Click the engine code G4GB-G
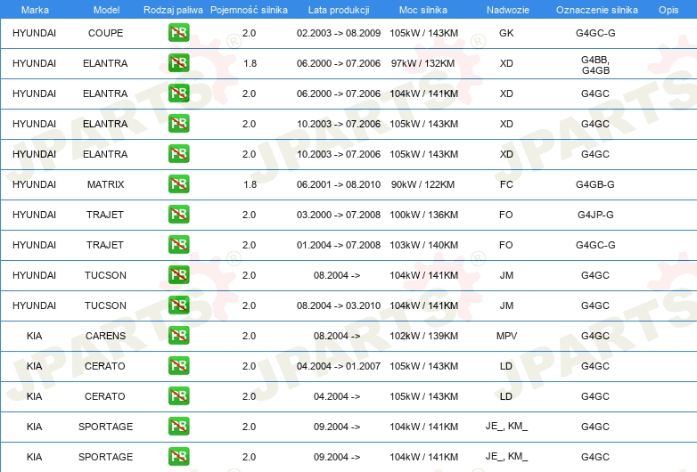Image resolution: width=697 pixels, height=472 pixels. pyautogui.click(x=595, y=184)
